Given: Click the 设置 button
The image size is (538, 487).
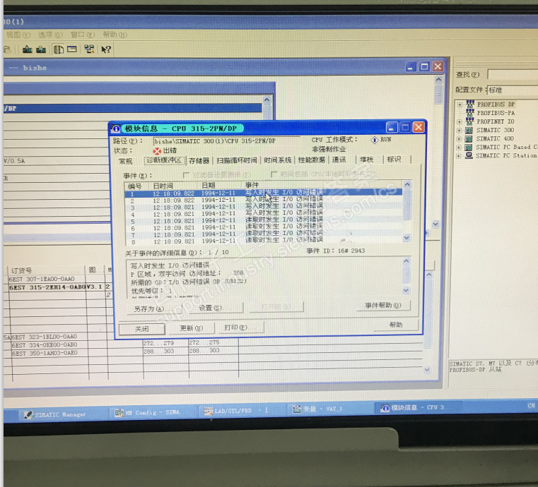Looking at the screenshot, I should pos(215,308).
